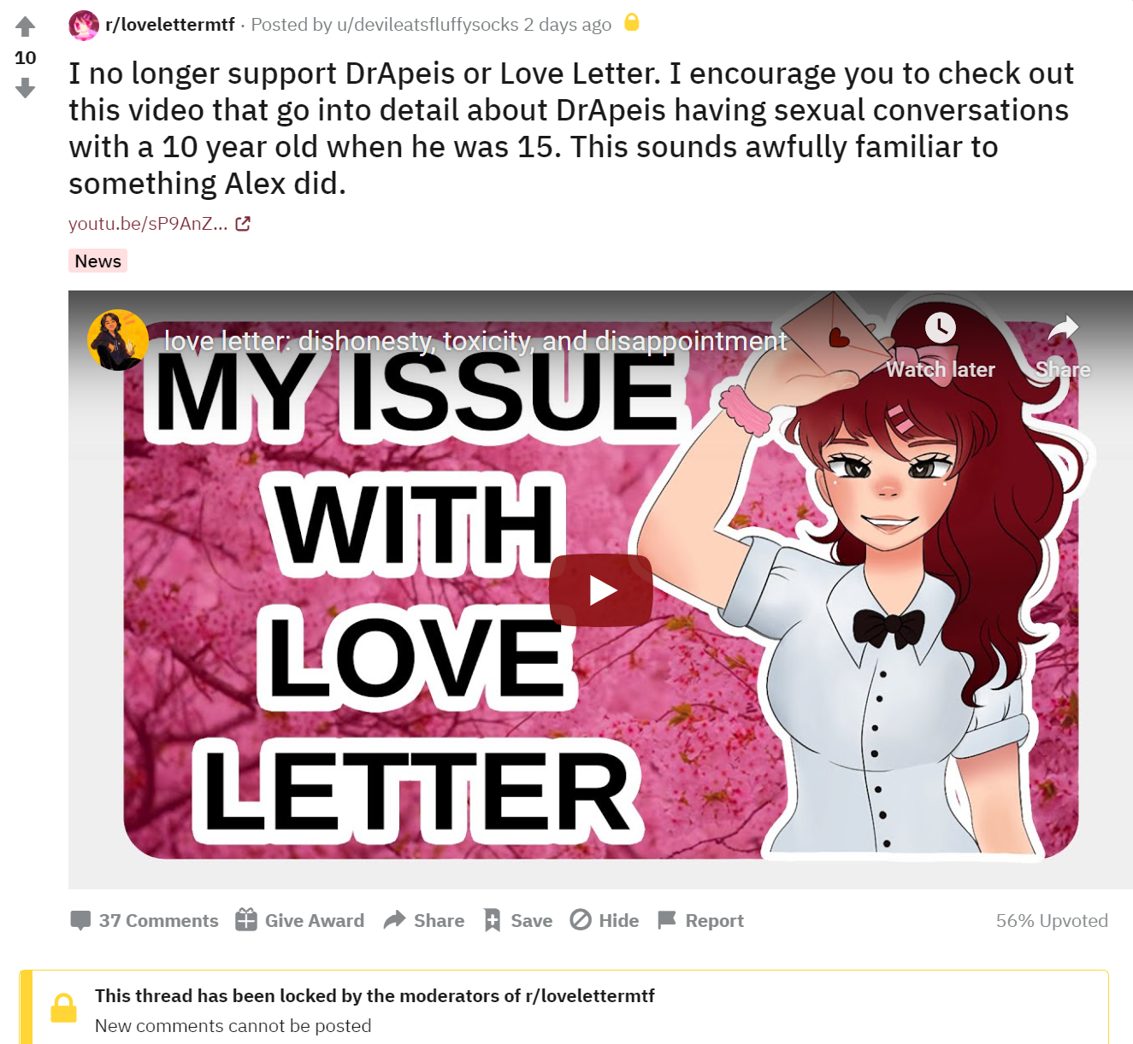The height and width of the screenshot is (1044, 1133).
Task: Open user u/devileatsfluffysocks profile
Action: 428,25
